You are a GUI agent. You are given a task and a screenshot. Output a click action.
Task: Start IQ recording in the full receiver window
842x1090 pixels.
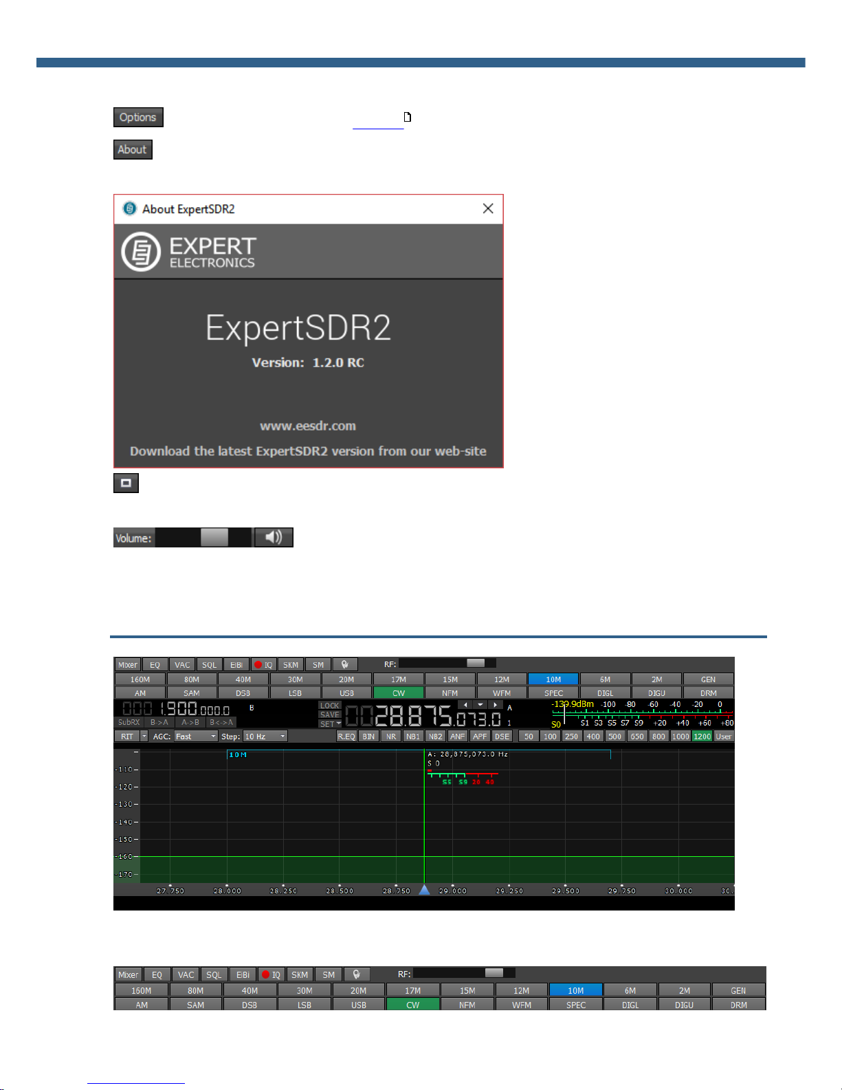pos(264,665)
